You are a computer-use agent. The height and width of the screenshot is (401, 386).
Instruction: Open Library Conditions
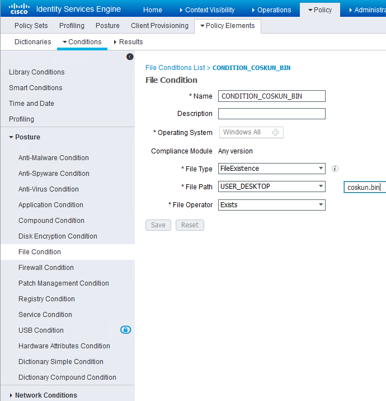(x=37, y=72)
